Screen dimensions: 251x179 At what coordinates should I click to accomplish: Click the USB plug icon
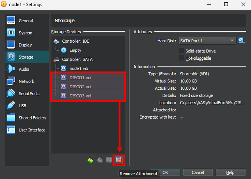coord(11,105)
